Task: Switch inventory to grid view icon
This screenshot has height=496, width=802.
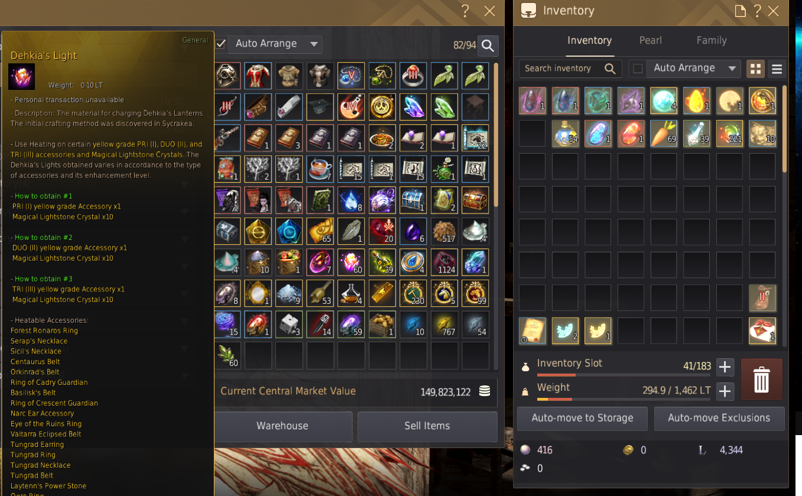Action: pyautogui.click(x=755, y=69)
